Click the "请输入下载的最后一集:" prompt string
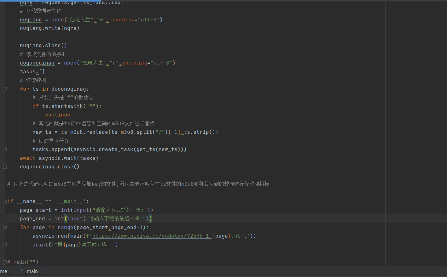 pos(116,219)
